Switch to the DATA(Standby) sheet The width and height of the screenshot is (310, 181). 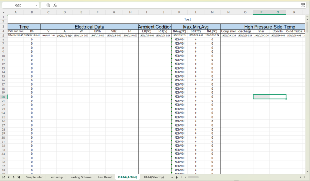pyautogui.click(x=154, y=177)
